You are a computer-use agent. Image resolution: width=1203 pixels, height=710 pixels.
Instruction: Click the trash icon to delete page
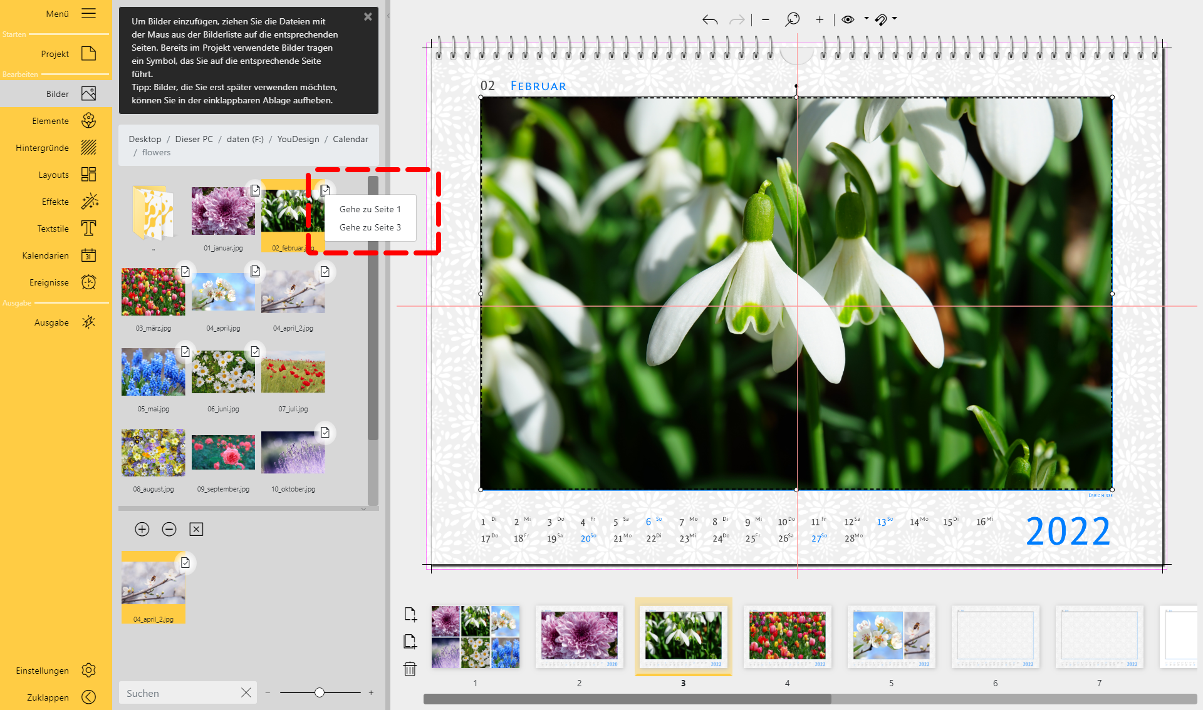(410, 669)
